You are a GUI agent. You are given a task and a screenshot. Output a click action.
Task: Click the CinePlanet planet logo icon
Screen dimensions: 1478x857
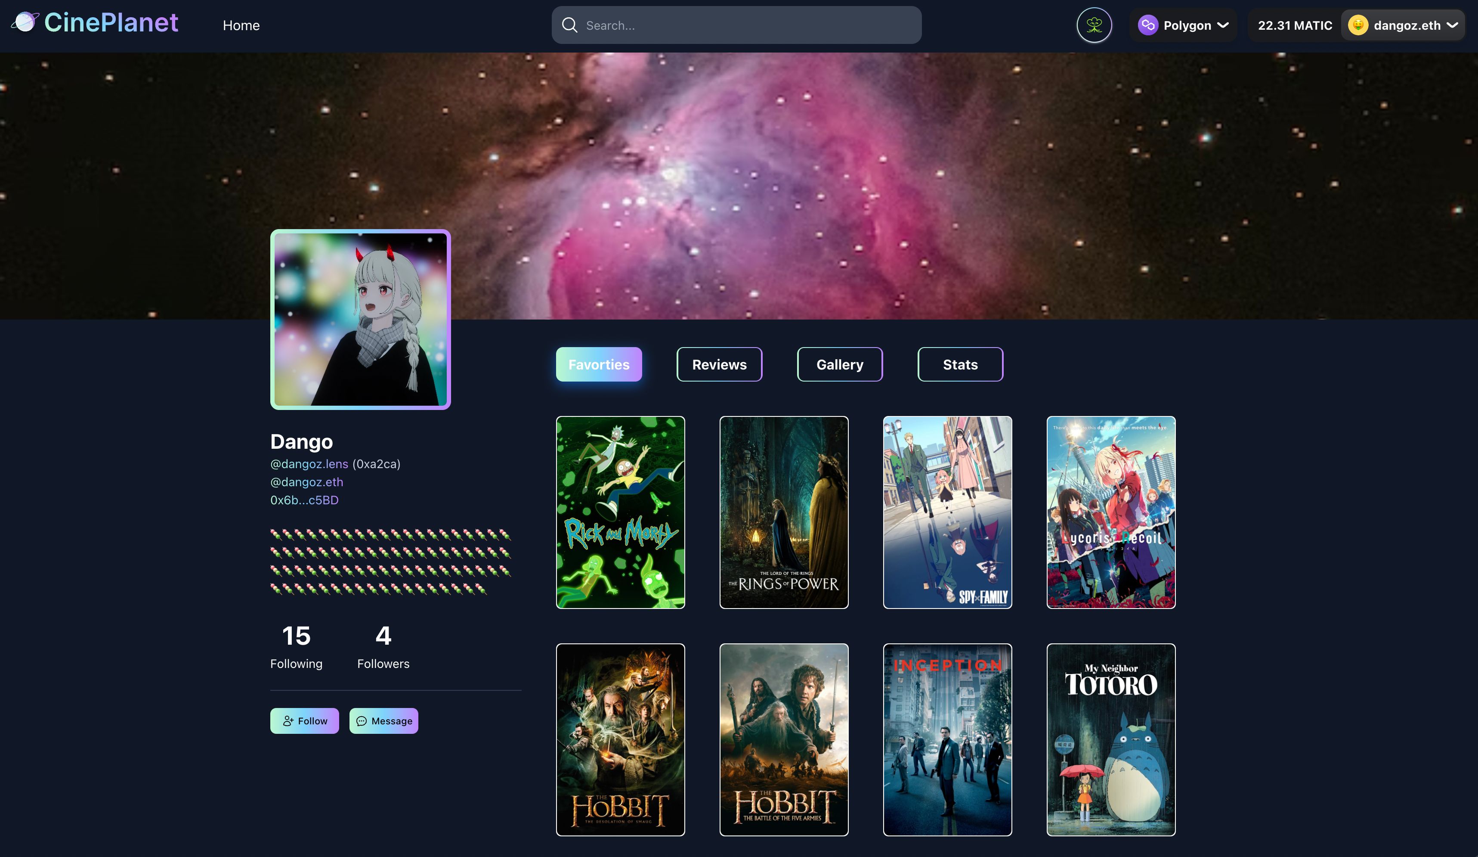(25, 22)
